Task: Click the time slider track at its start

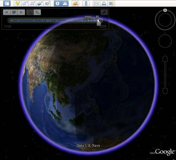Action: click(x=11, y=20)
